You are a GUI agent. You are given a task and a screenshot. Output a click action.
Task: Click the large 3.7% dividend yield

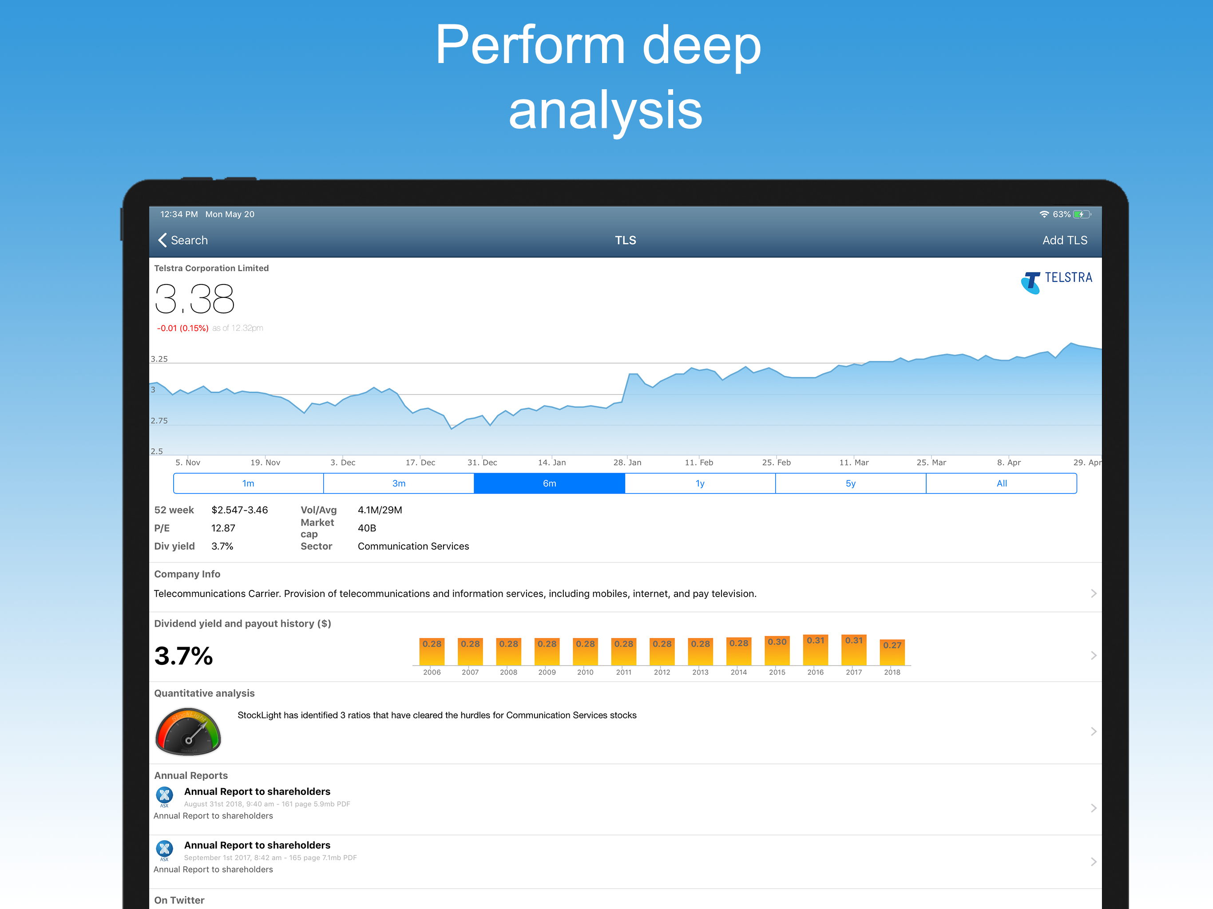click(183, 656)
